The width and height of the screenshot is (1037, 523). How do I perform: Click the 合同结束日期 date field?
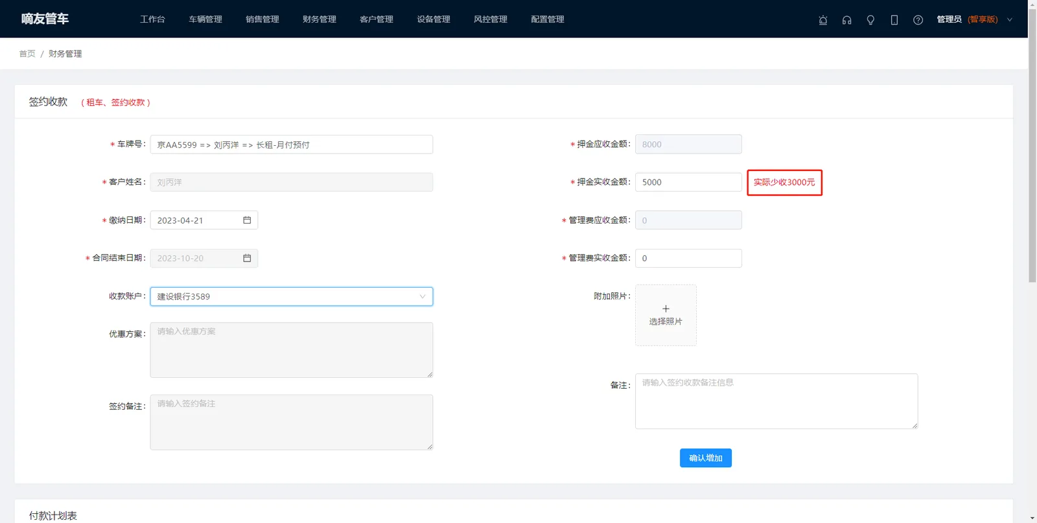tap(204, 258)
